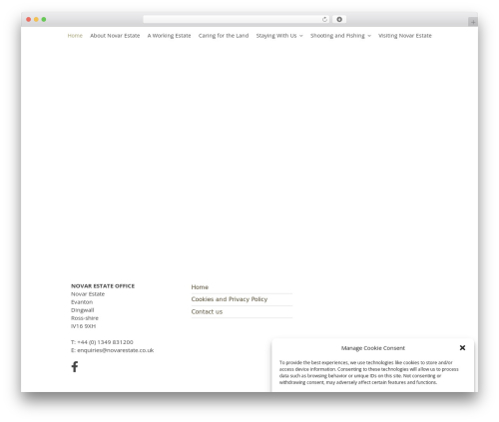Expand the Shooting and Fishing dropdown arrow

click(369, 36)
